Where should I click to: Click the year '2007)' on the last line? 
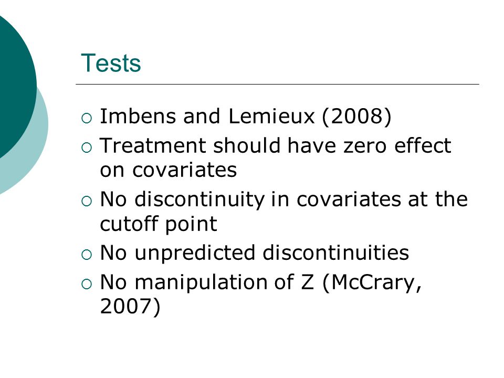(130, 306)
